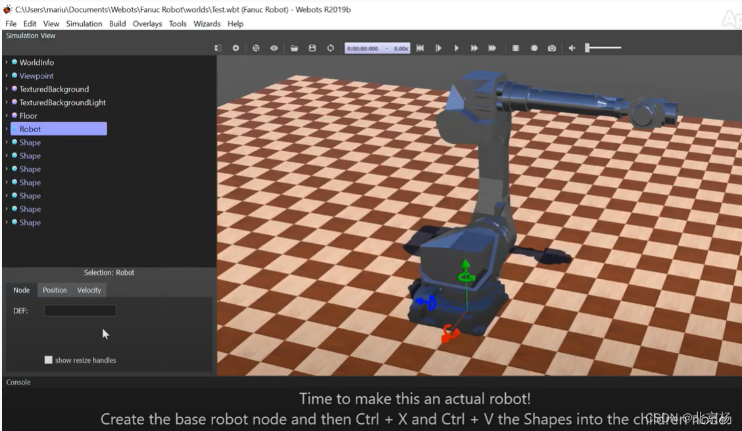Screen dimensions: 742x431
Task: Click the Add node plus icon
Action: (x=235, y=48)
